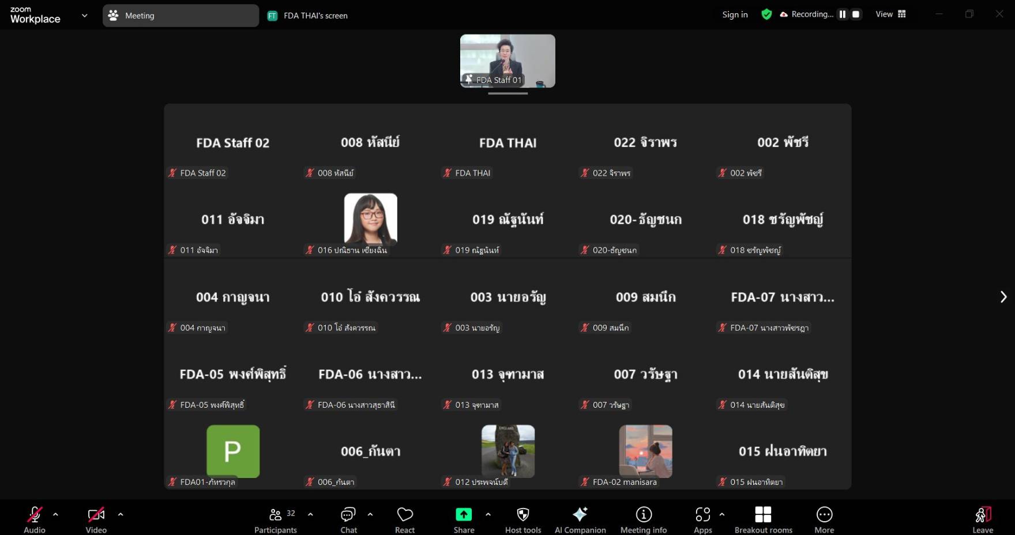Viewport: 1015px width, 535px height.
Task: Turn on camera with Video button
Action: coord(96,519)
